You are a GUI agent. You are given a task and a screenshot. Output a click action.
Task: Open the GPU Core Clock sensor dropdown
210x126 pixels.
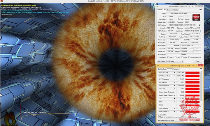(174, 72)
